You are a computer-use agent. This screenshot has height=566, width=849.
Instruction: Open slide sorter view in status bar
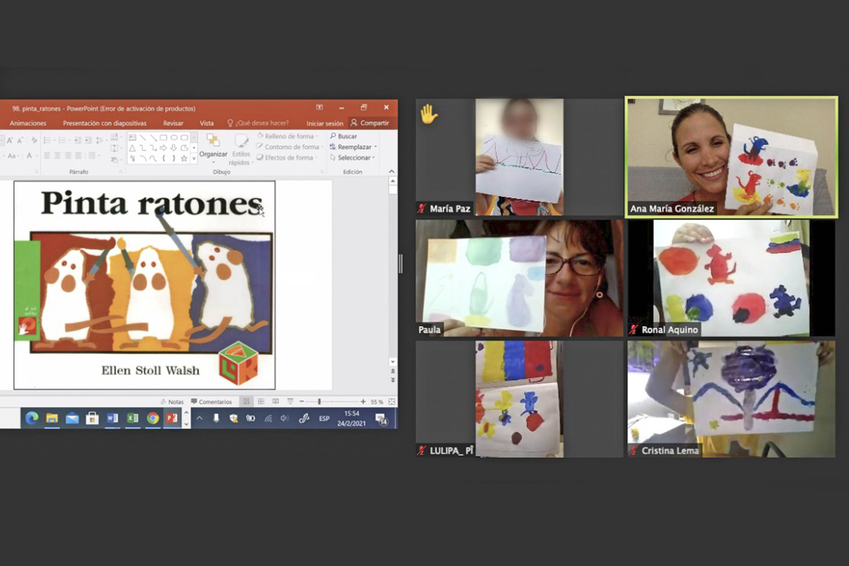coord(261,401)
